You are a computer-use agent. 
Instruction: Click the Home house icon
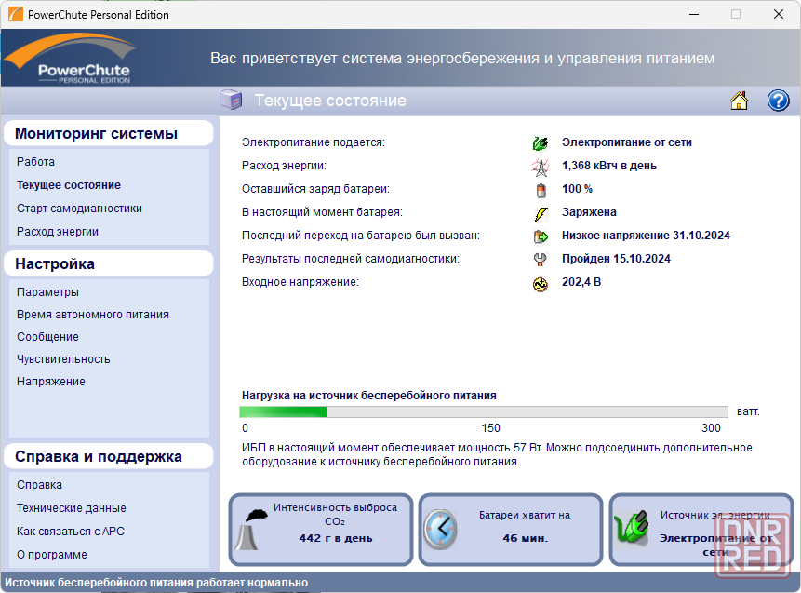click(739, 101)
